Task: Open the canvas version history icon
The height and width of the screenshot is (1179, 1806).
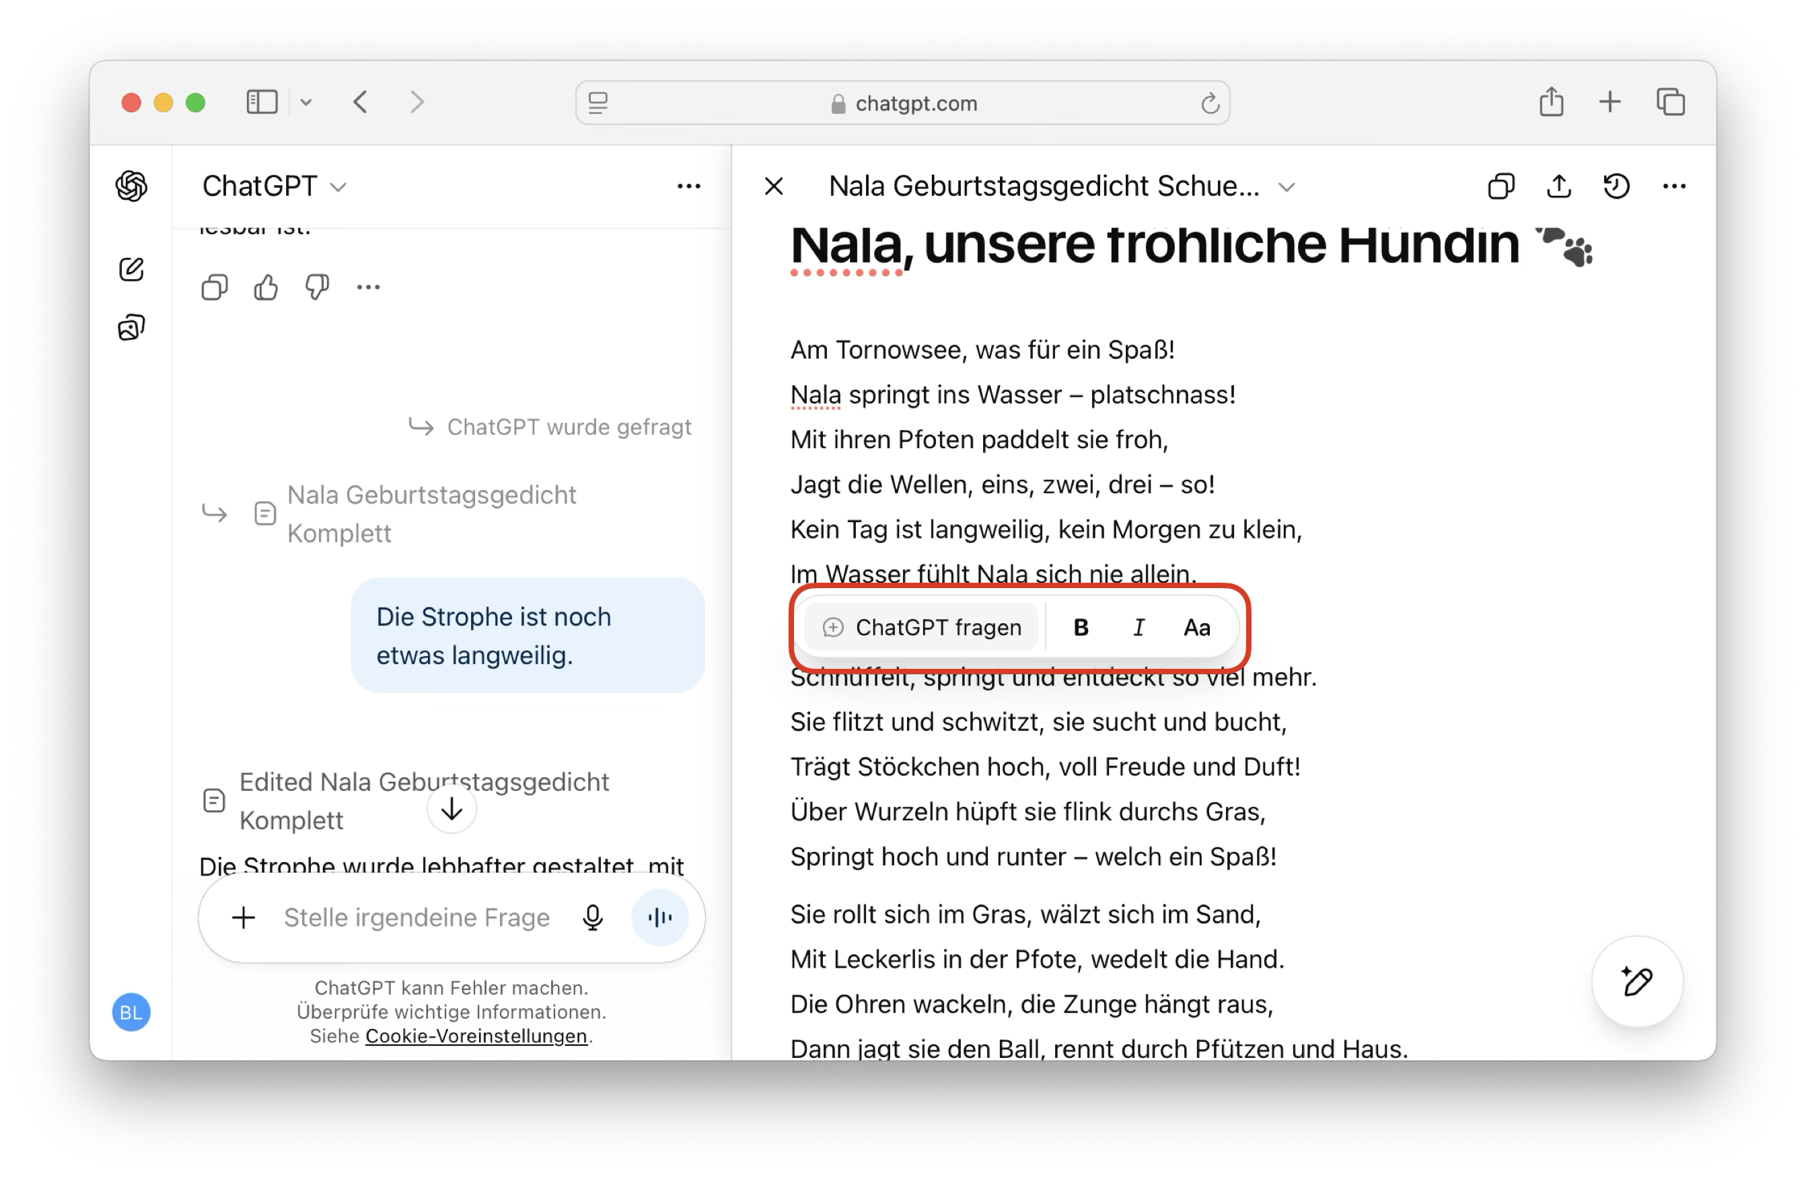Action: 1616,186
